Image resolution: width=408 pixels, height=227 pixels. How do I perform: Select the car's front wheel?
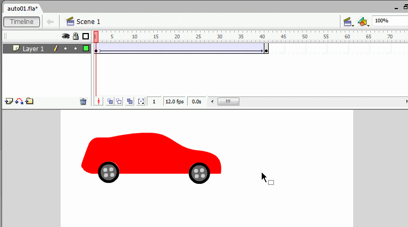click(199, 173)
